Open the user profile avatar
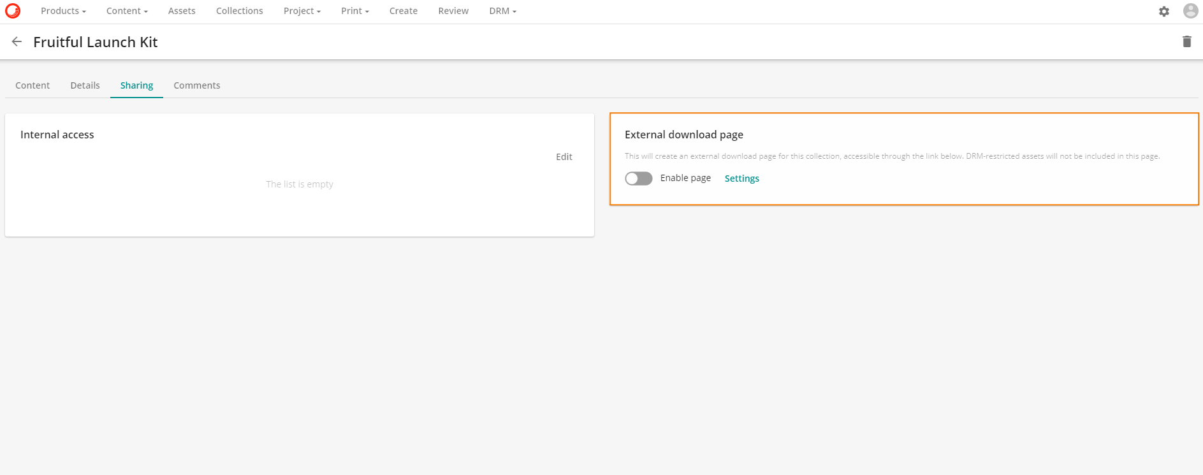 pyautogui.click(x=1190, y=11)
